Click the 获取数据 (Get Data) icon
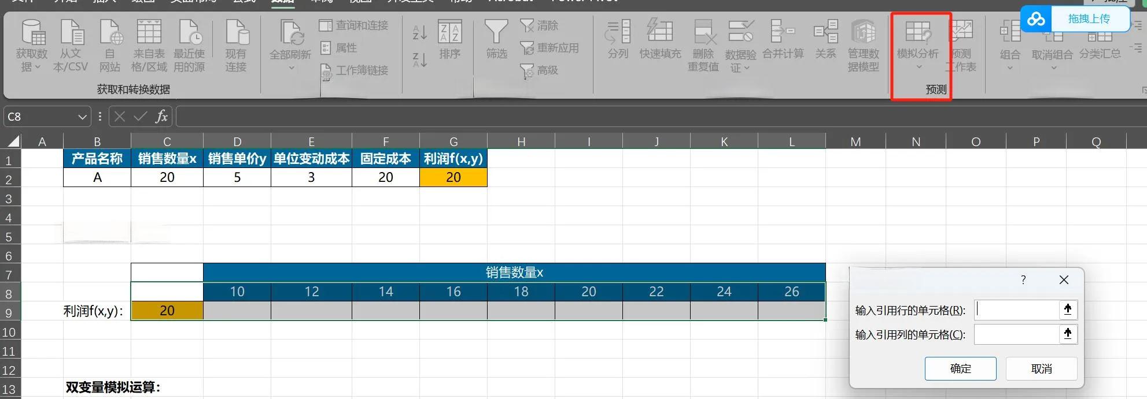The width and height of the screenshot is (1147, 399). (32, 35)
